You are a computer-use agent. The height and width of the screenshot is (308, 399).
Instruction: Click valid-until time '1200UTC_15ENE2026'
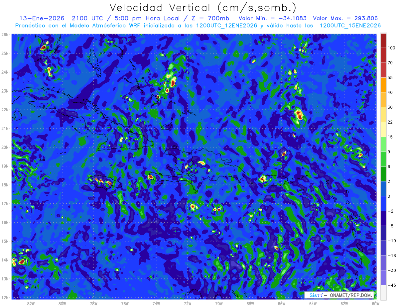click(x=350, y=25)
